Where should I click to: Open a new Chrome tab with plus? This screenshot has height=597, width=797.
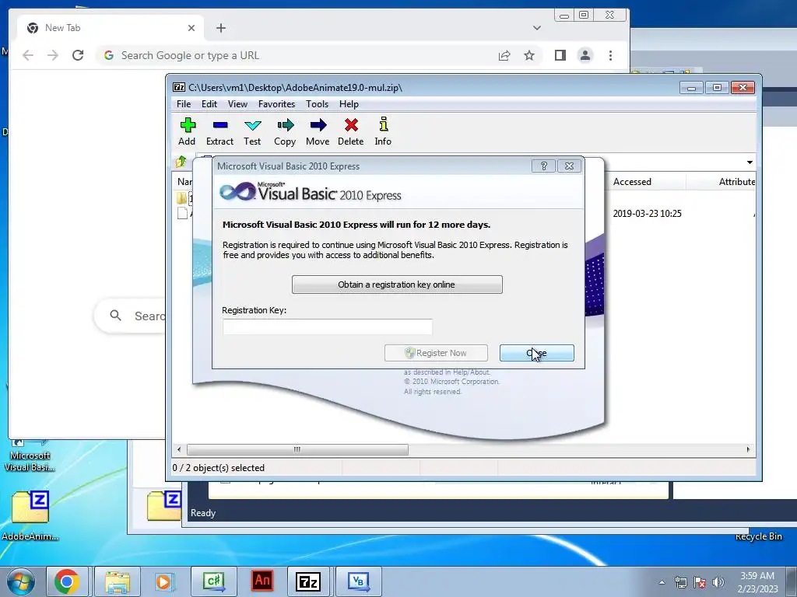220,28
